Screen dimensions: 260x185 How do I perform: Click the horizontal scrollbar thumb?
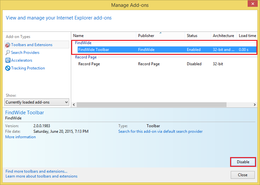(151, 105)
